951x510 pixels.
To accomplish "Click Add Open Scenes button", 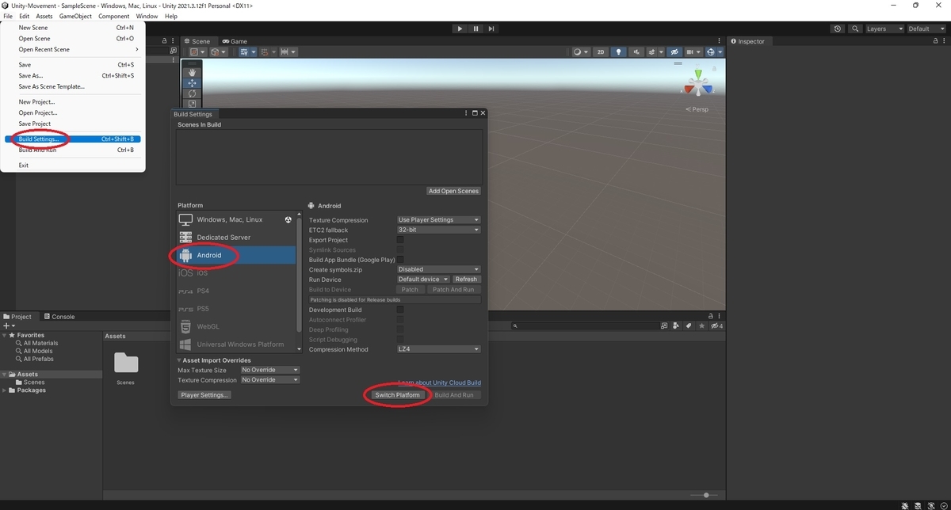I will coord(453,191).
